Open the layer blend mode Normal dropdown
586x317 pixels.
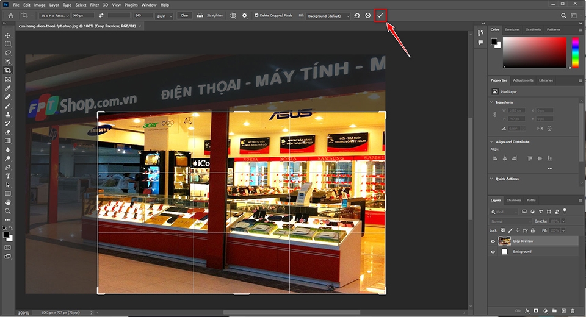[x=510, y=221]
